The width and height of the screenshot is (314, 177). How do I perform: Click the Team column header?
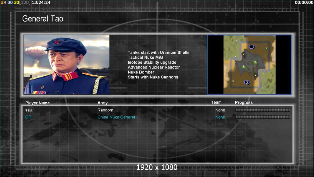point(216,102)
